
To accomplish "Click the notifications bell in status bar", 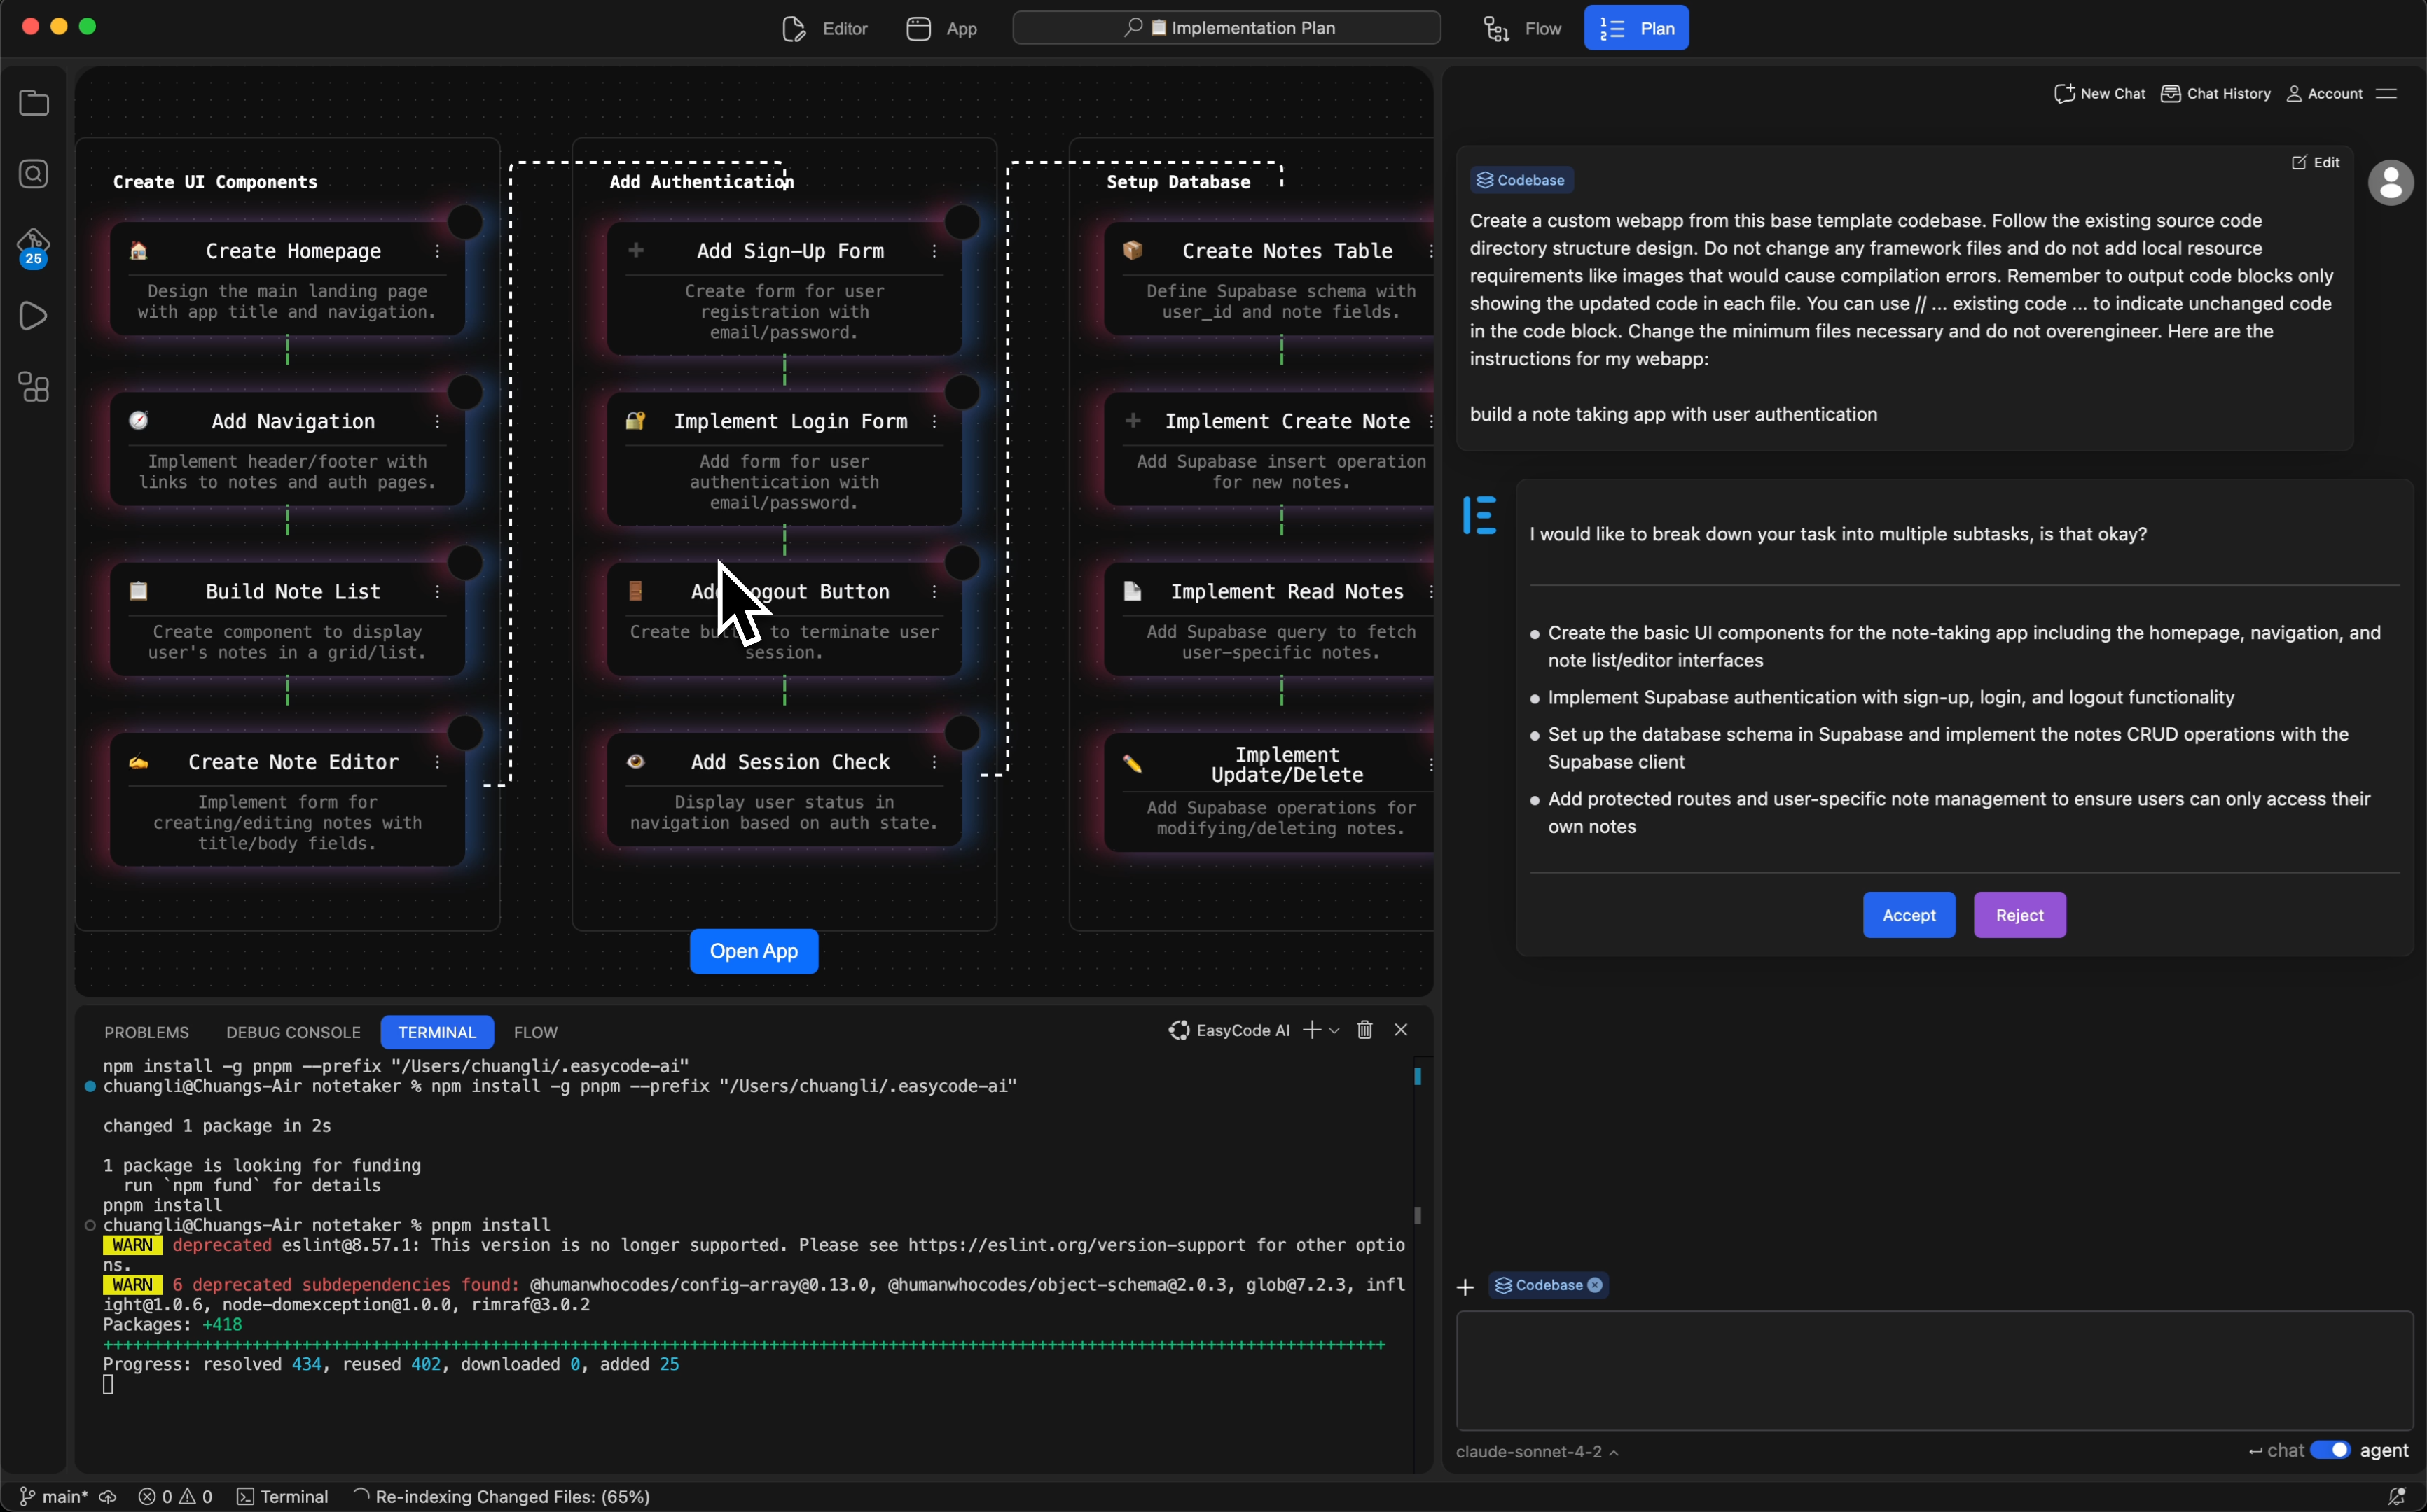I will coord(2396,1496).
